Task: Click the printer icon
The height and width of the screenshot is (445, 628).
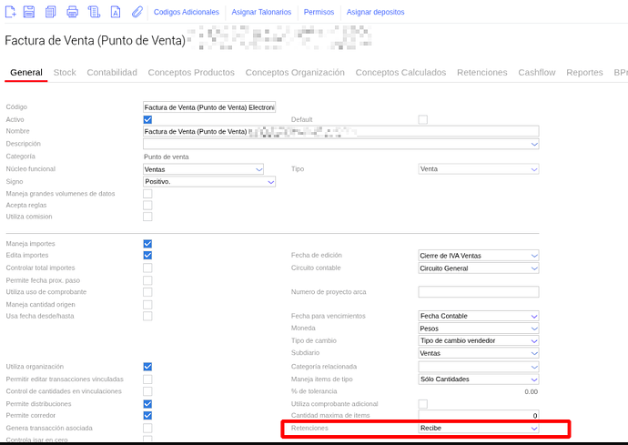Action: (x=73, y=12)
